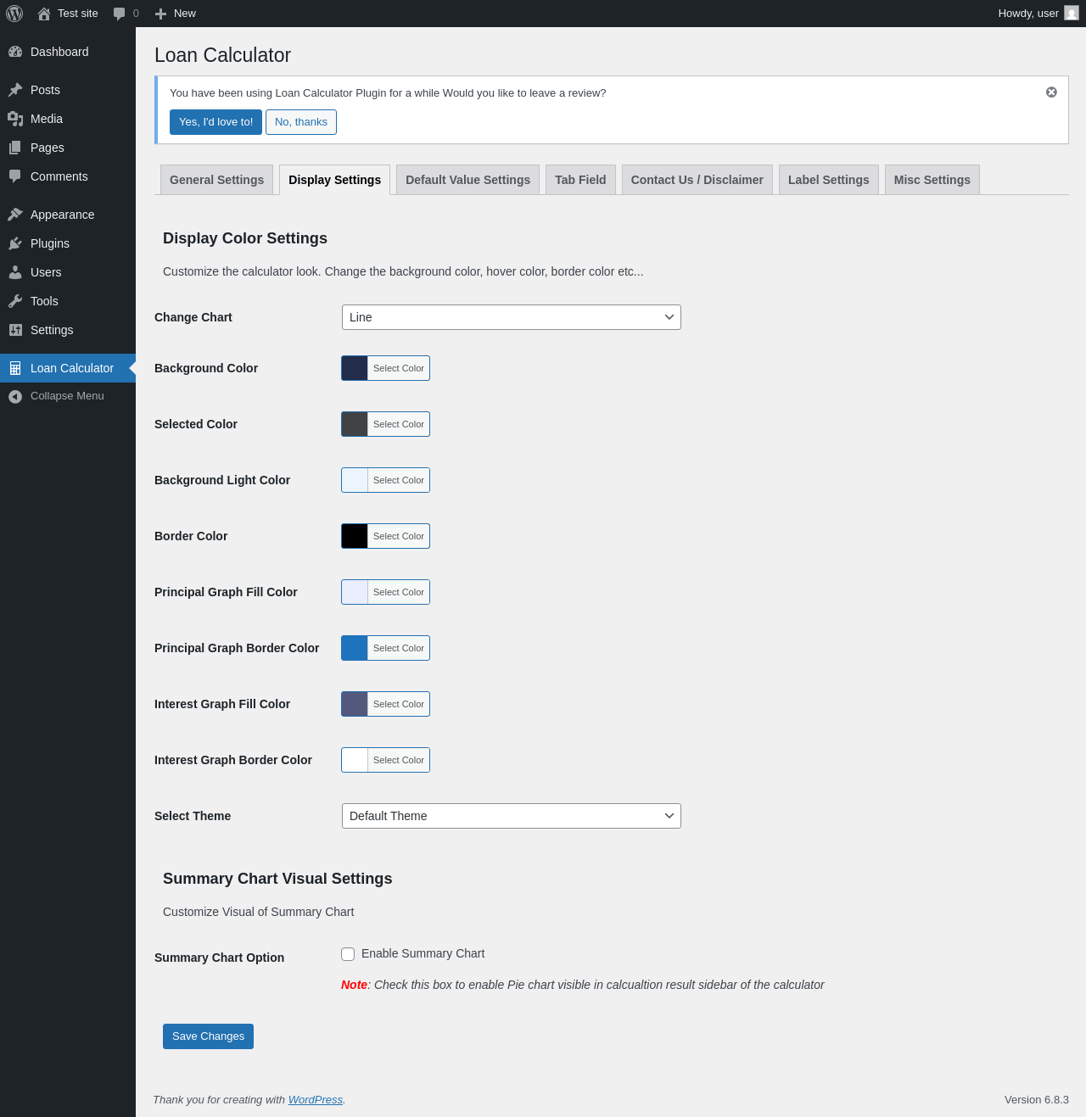Open the Label Settings tab
Image resolution: width=1086 pixels, height=1117 pixels.
point(828,180)
